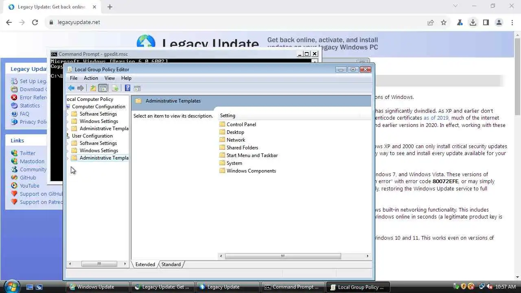Click the browser Back button
The image size is (521, 293).
[9, 22]
